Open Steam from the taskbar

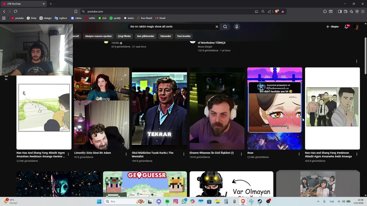pyautogui.click(x=260, y=201)
